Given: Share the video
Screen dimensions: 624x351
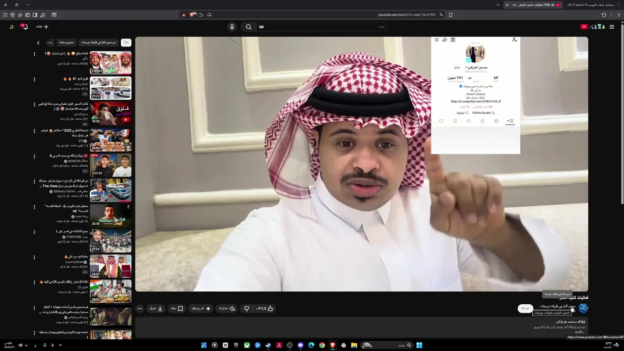Looking at the screenshot, I should [227, 308].
